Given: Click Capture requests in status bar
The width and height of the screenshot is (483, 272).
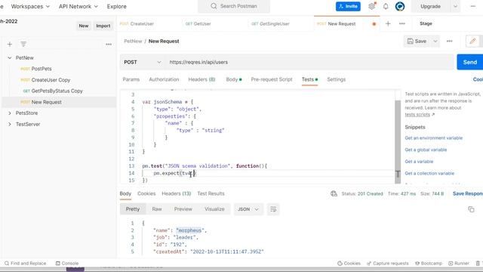Looking at the screenshot, I should 387,264.
